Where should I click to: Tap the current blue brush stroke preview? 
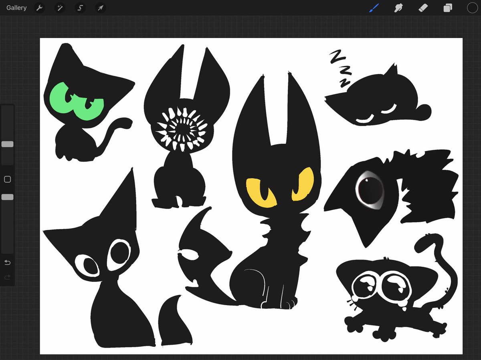click(x=374, y=7)
